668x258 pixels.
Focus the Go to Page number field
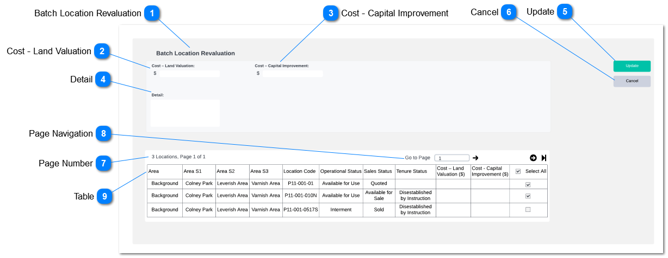(x=452, y=158)
